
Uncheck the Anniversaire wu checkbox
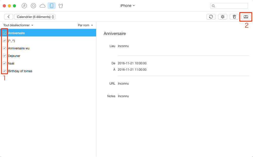click(5, 48)
